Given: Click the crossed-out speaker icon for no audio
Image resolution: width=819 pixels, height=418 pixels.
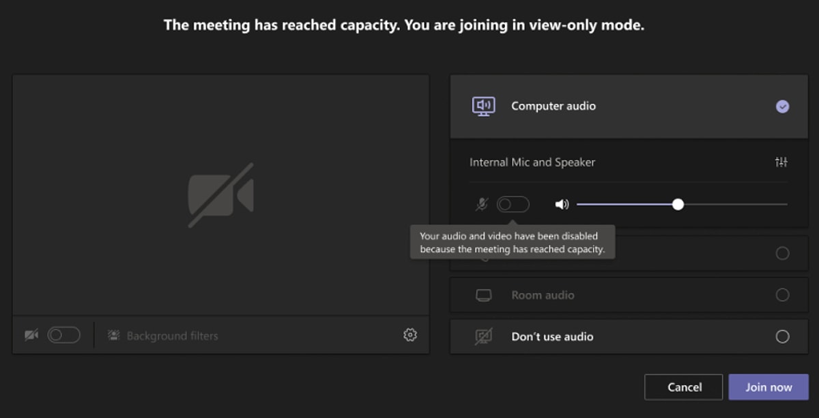Looking at the screenshot, I should [483, 336].
